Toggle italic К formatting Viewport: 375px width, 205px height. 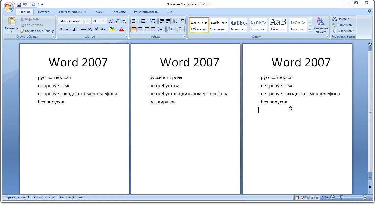[67, 29]
